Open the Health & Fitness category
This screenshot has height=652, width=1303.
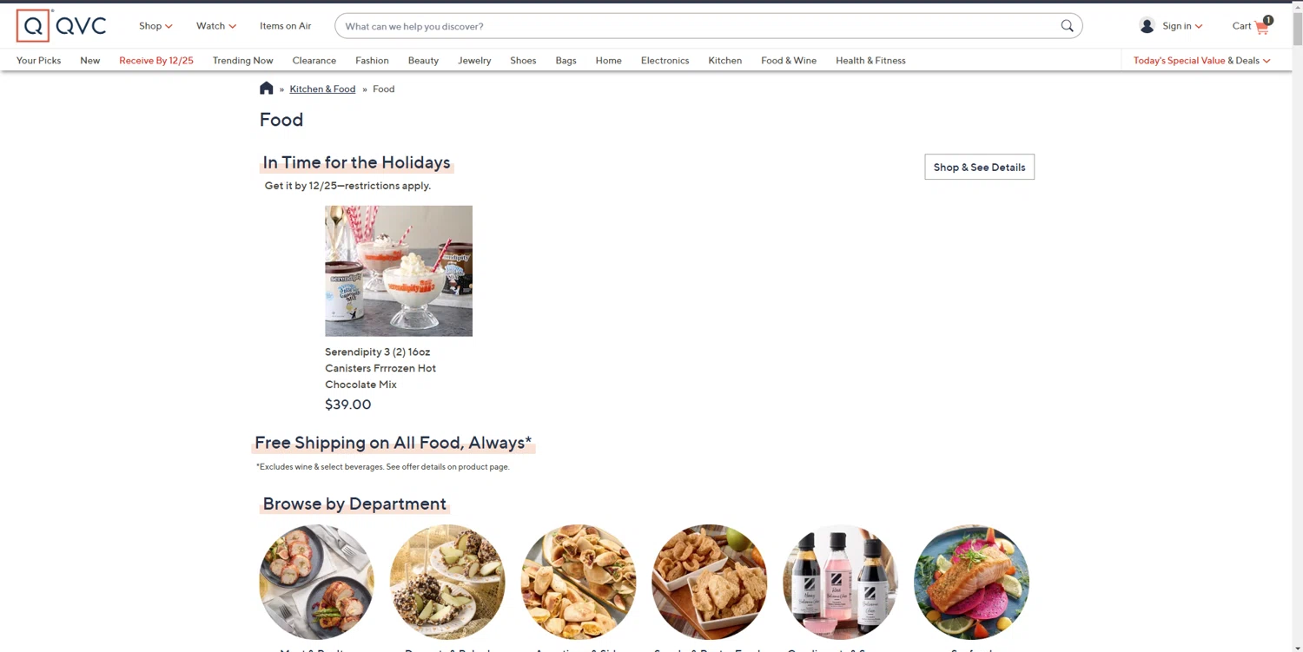tap(870, 61)
